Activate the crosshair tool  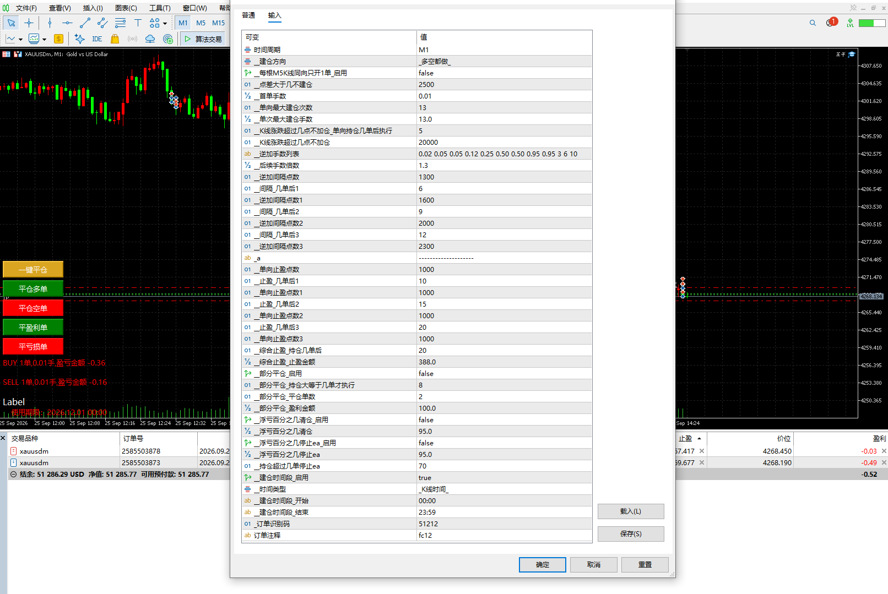pos(29,23)
